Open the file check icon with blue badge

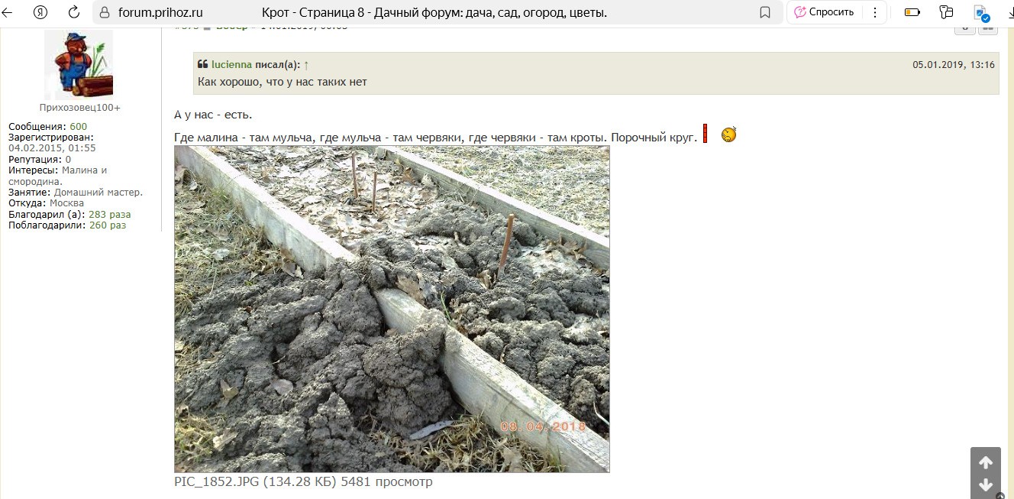coord(981,12)
